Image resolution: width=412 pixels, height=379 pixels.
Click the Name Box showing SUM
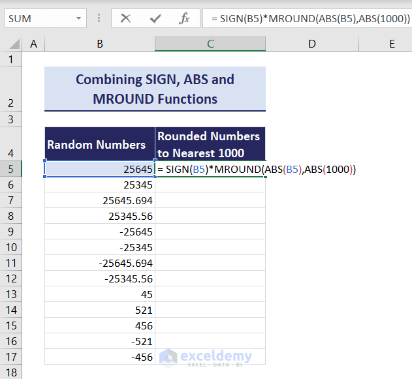pos(45,18)
